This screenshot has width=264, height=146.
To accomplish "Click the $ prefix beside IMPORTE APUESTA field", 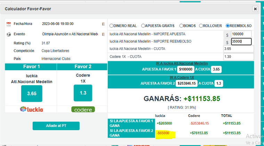I will [x=227, y=35].
